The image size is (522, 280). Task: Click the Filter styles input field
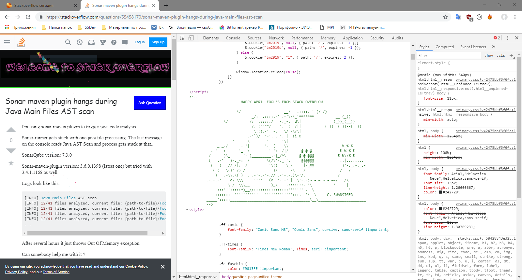pyautogui.click(x=449, y=56)
